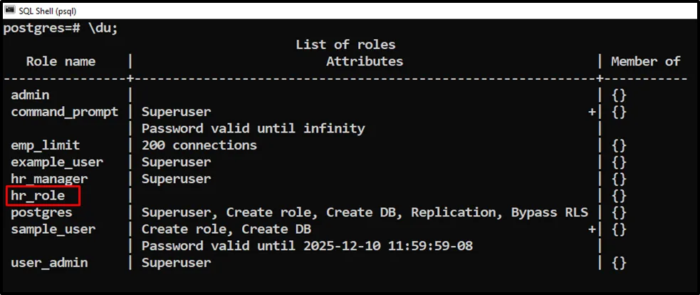The width and height of the screenshot is (700, 295).
Task: Click the SQL Shell icon in title bar
Action: point(10,10)
